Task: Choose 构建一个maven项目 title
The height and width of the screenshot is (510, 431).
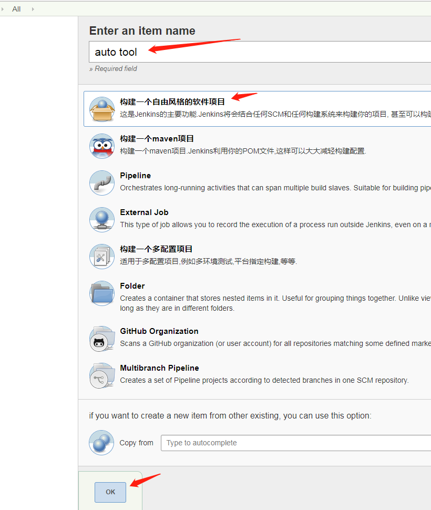Action: pyautogui.click(x=157, y=139)
